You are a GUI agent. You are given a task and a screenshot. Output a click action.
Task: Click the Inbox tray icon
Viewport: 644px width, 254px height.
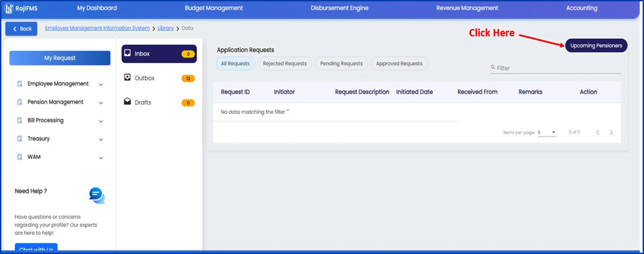127,53
